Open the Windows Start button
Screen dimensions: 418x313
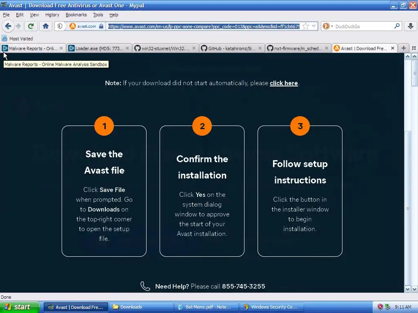[20, 307]
